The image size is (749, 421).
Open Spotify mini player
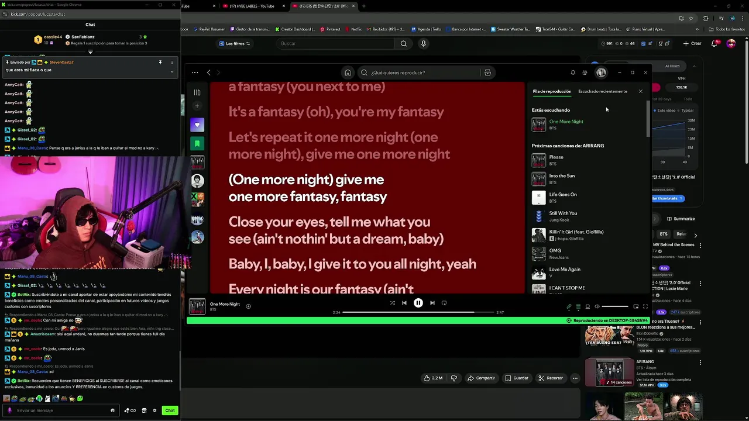click(635, 306)
